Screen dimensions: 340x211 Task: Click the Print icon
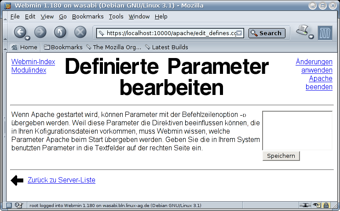click(302, 30)
